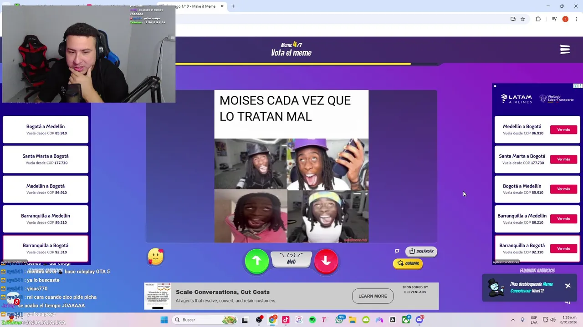The width and height of the screenshot is (583, 327).
Task: Click the LATAM Airlines logo
Action: 516,99
